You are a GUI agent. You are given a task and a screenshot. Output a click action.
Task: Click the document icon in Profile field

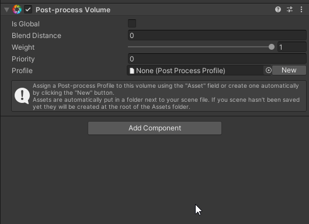click(x=132, y=71)
